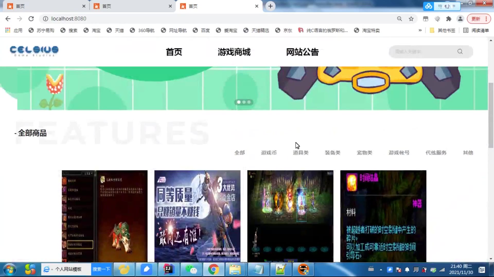Open IntelliJ IDEA from the taskbar

169,270
